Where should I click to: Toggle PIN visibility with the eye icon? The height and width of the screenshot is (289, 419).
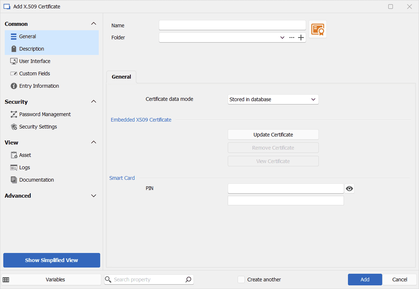click(349, 188)
